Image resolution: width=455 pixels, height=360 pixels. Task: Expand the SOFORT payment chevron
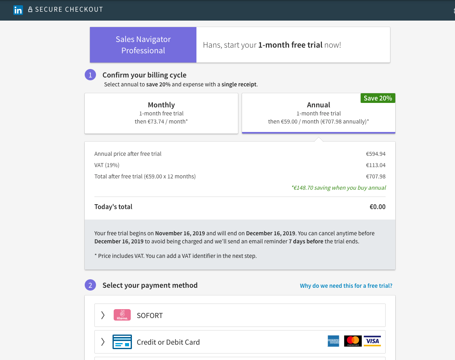coord(103,315)
